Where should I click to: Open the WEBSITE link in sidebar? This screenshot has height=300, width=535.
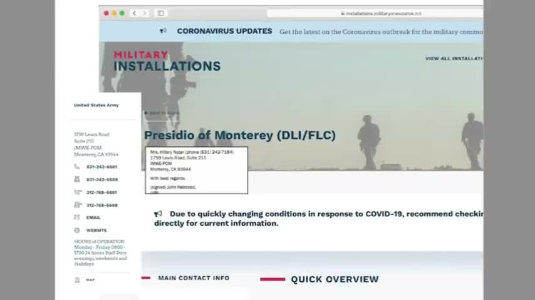click(x=96, y=231)
